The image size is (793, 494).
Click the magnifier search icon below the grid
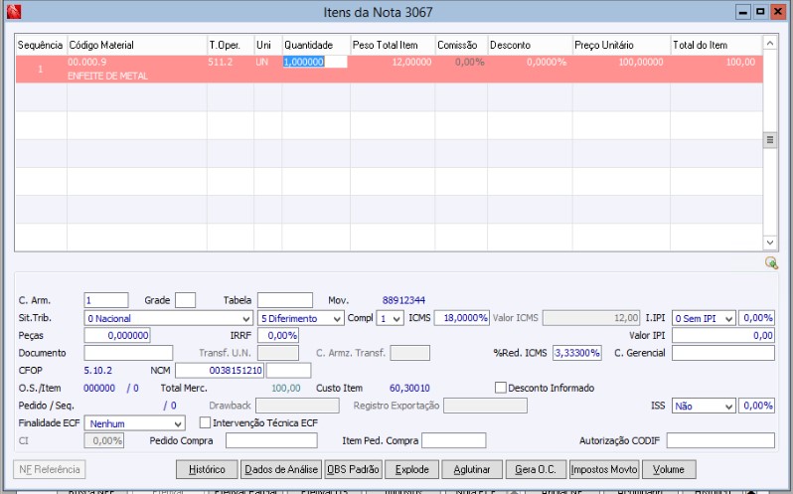[x=771, y=262]
